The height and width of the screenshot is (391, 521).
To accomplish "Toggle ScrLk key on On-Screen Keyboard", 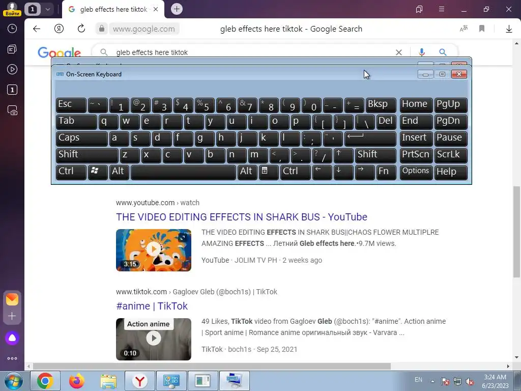I will pyautogui.click(x=451, y=155).
